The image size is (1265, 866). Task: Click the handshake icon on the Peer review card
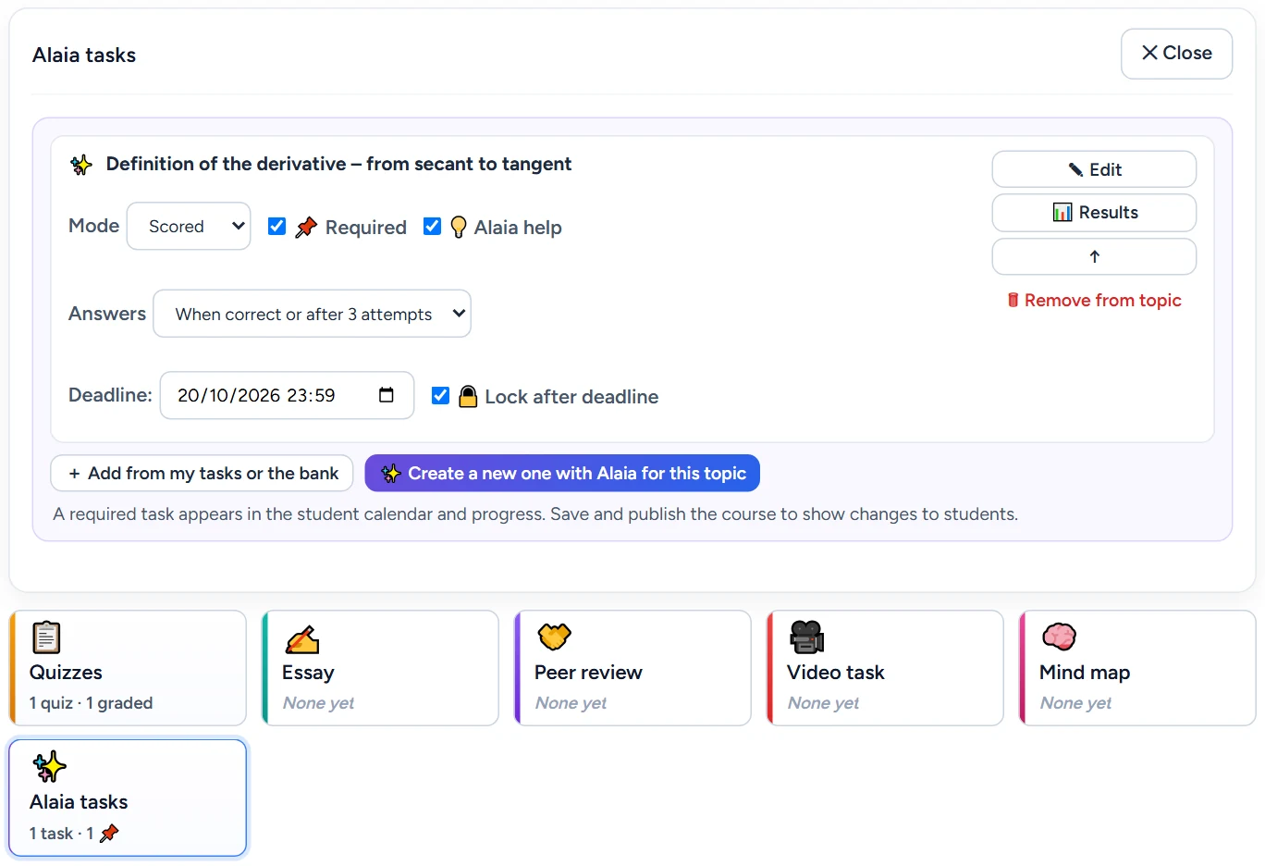pos(555,637)
